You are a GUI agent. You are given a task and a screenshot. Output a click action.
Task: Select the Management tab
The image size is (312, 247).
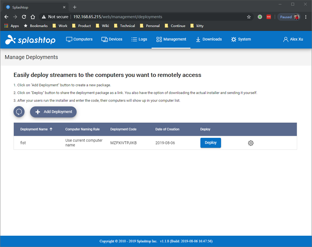coord(171,39)
